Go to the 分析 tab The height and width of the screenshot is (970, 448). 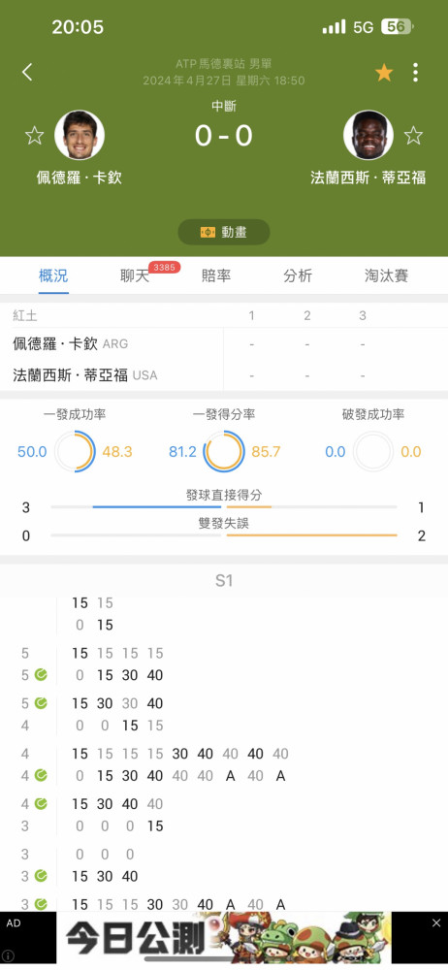[298, 275]
